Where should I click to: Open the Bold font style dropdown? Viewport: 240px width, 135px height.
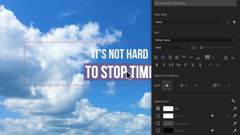(170, 48)
